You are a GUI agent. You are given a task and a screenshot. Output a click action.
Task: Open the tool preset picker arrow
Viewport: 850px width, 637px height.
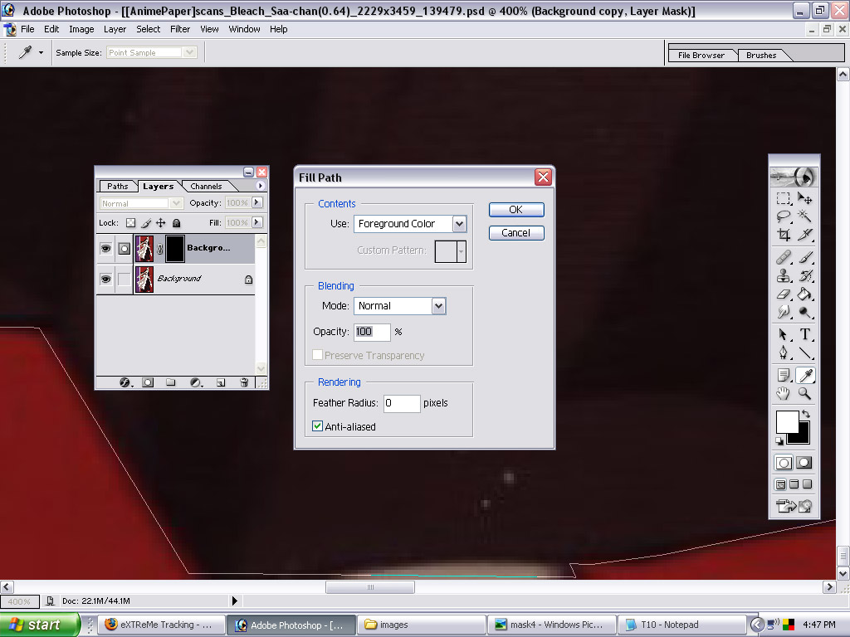point(41,52)
